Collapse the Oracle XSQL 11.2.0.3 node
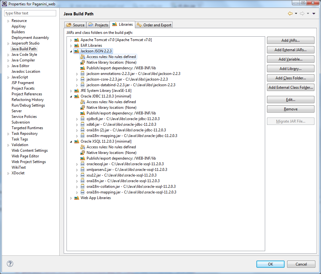 coord(71,142)
